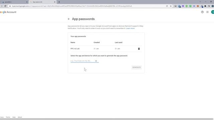214x120 pixels.
Task: Open the About footer link
Action: pyautogui.click(x=20, y=117)
